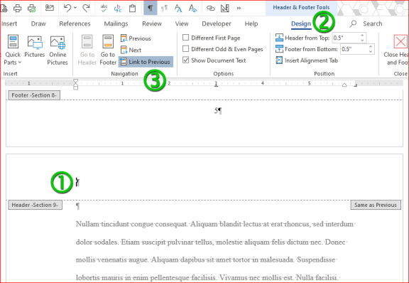Switch to the Developer tab
Screen dimensions: 409x283
pos(217,23)
